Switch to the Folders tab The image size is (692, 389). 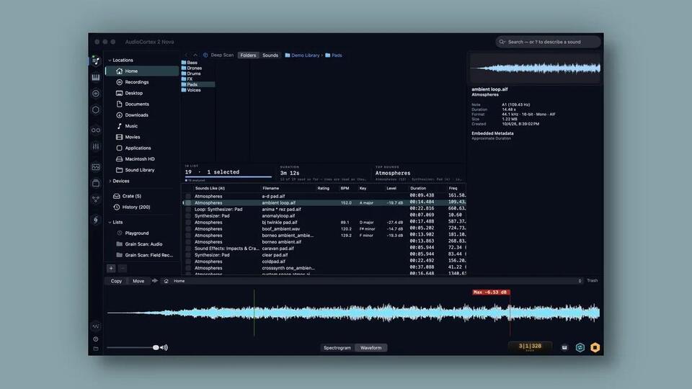(x=248, y=55)
